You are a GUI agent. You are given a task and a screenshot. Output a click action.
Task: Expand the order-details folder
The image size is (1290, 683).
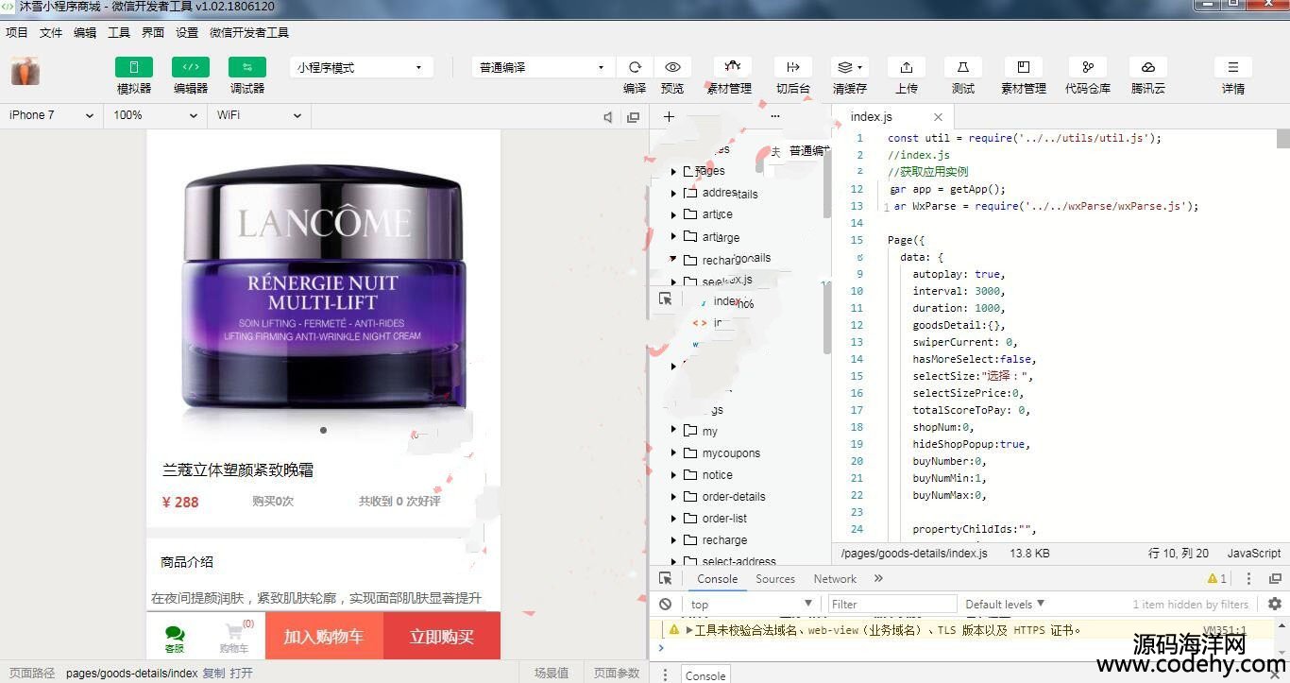tap(673, 496)
